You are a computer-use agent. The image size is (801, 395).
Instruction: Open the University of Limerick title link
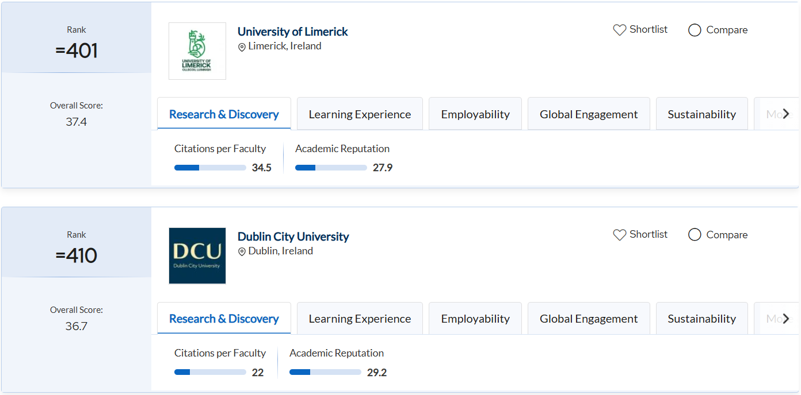[292, 32]
